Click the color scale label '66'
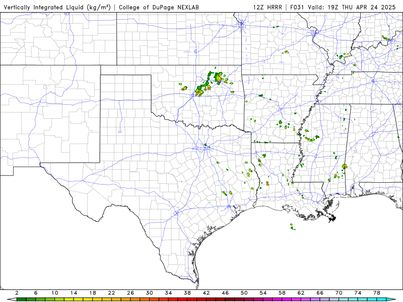Viewport: 403px width, 302px height. pos(320,293)
